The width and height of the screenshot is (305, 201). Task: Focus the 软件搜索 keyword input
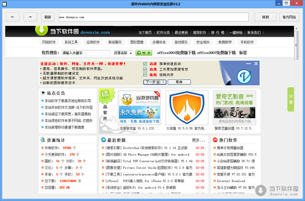86,53
